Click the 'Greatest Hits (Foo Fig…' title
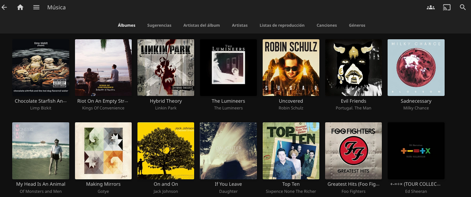This screenshot has height=197, width=471. click(x=353, y=184)
